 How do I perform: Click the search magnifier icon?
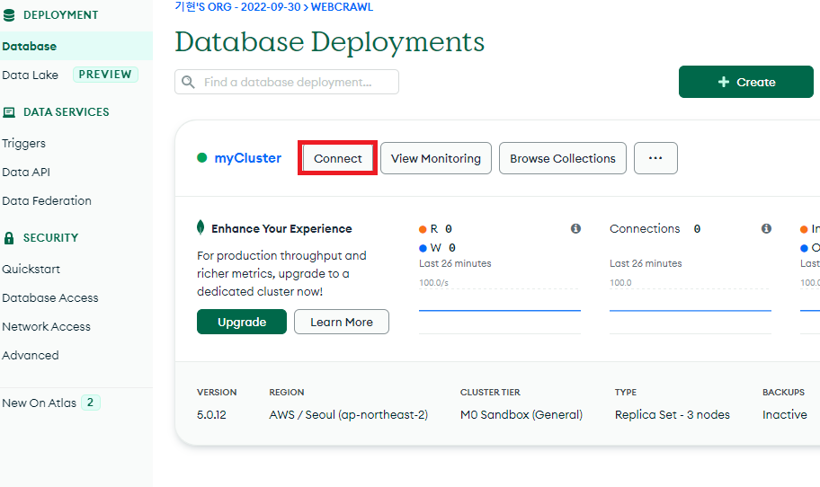point(188,82)
